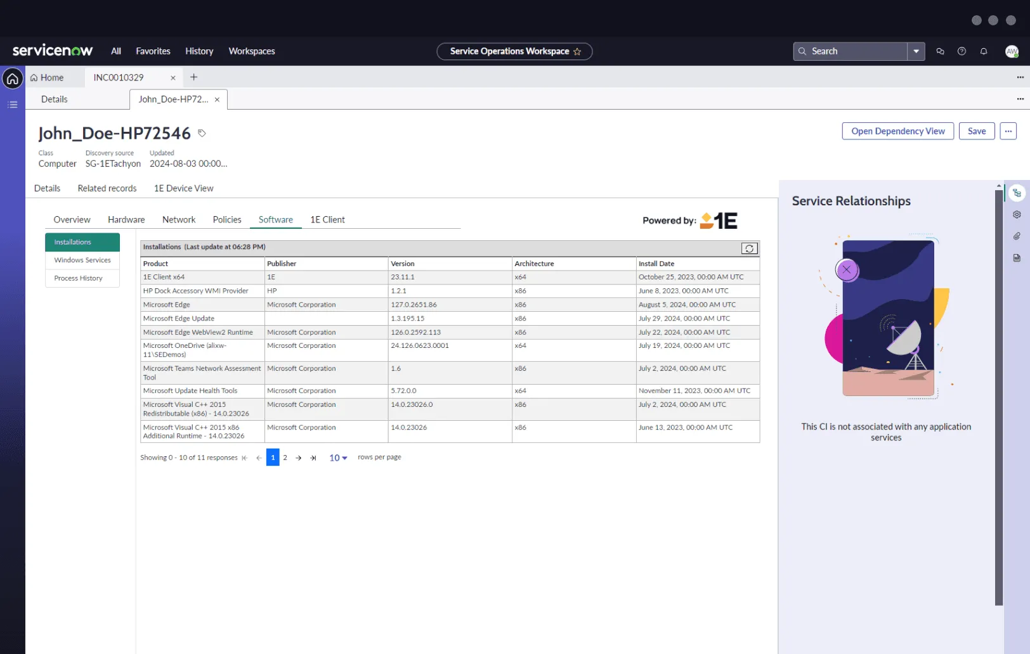
Task: Expand the search options arrow
Action: tap(915, 51)
